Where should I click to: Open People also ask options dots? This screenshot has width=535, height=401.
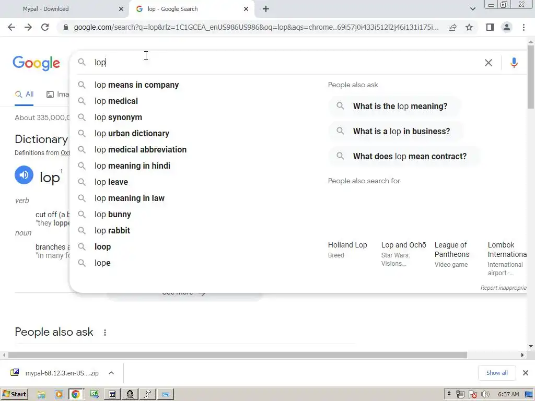[104, 332]
